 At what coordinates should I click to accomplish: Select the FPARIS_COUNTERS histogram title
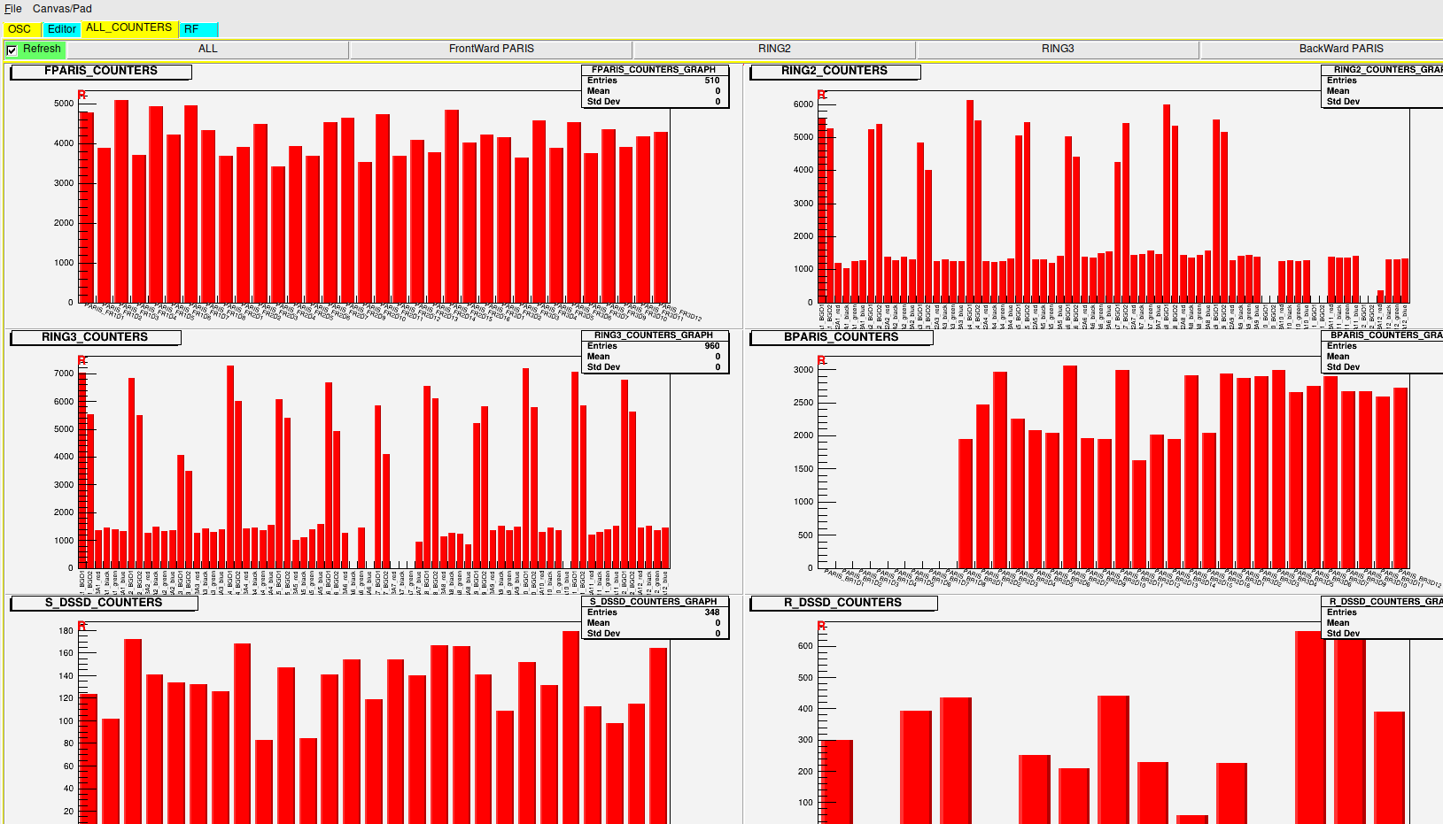click(101, 71)
